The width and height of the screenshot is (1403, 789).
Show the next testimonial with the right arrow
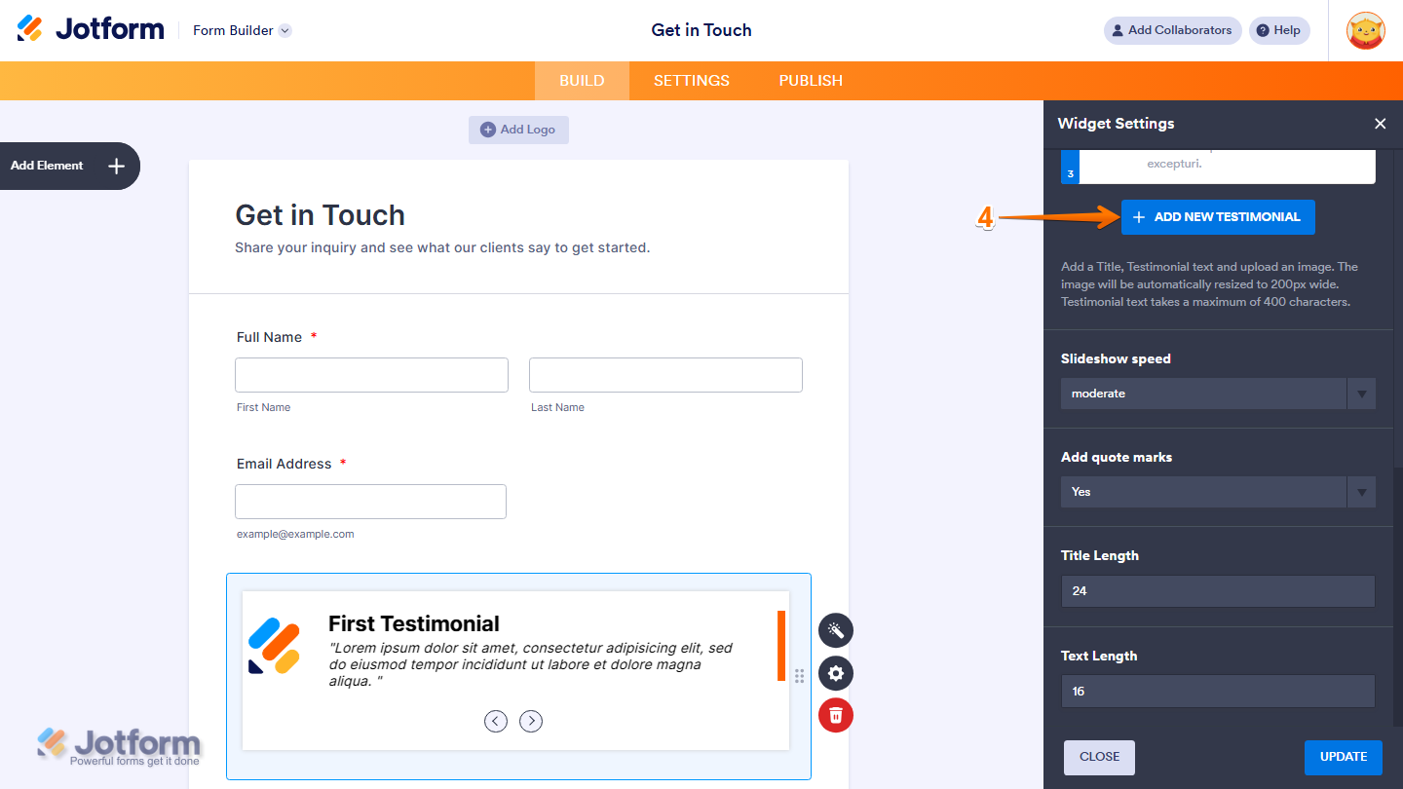click(x=531, y=721)
